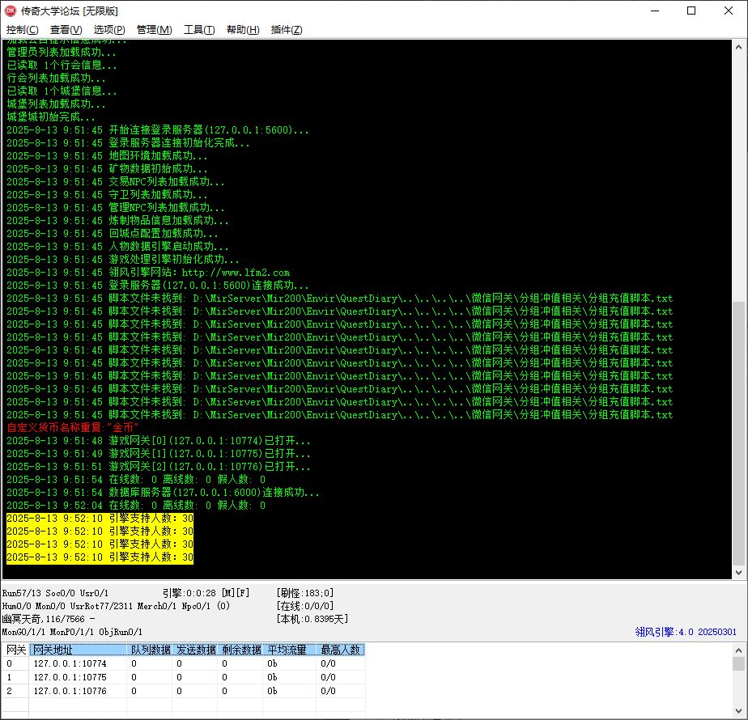Maximize the 传奇大学论坛 window
The height and width of the screenshot is (720, 748).
coord(691,11)
